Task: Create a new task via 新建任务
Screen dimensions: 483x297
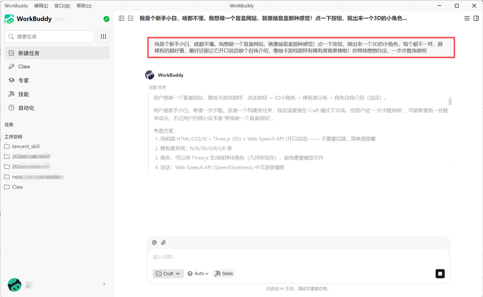Action: pyautogui.click(x=57, y=53)
